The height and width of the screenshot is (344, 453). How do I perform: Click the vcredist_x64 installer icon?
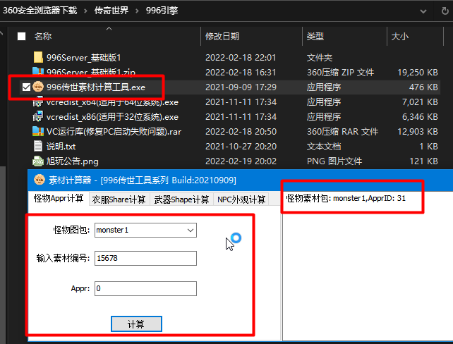click(x=38, y=102)
